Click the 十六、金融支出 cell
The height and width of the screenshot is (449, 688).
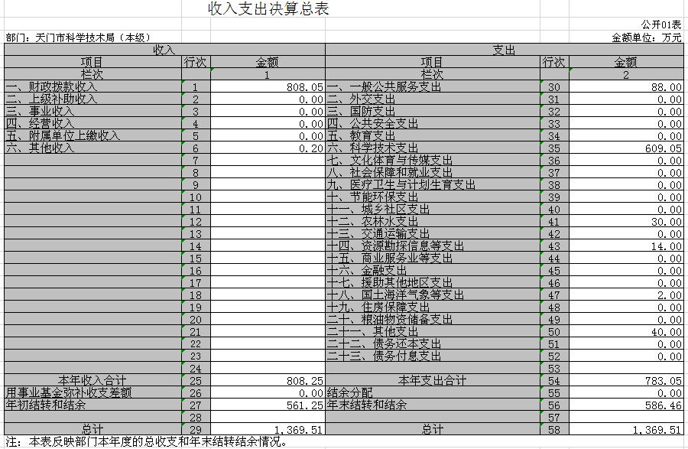[x=433, y=271]
